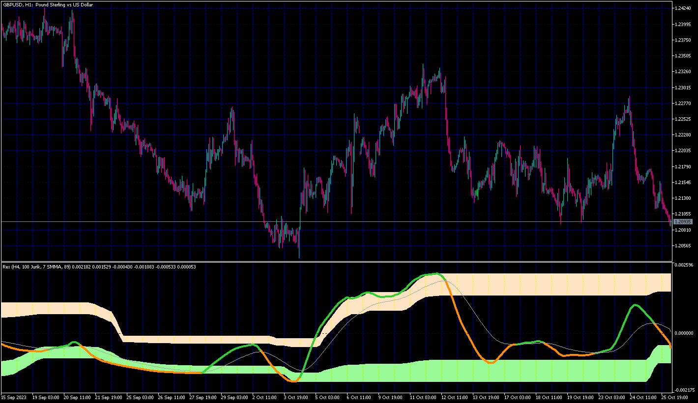Select price level 1.21055 on the axis
Image resolution: width=698 pixels, height=403 pixels.
pos(683,214)
